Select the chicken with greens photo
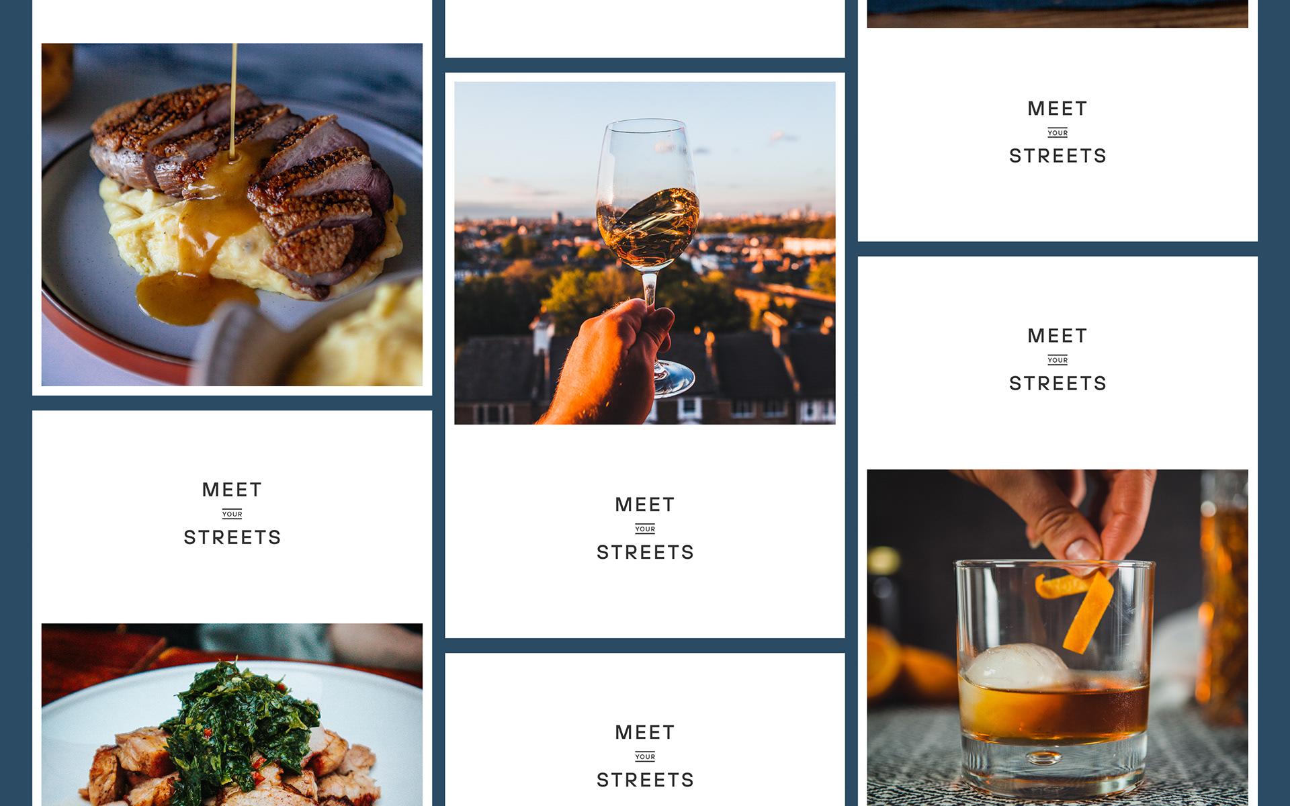The width and height of the screenshot is (1290, 806). click(x=232, y=715)
